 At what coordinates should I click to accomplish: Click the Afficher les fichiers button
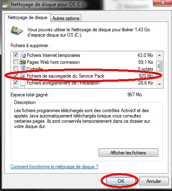coord(128,153)
